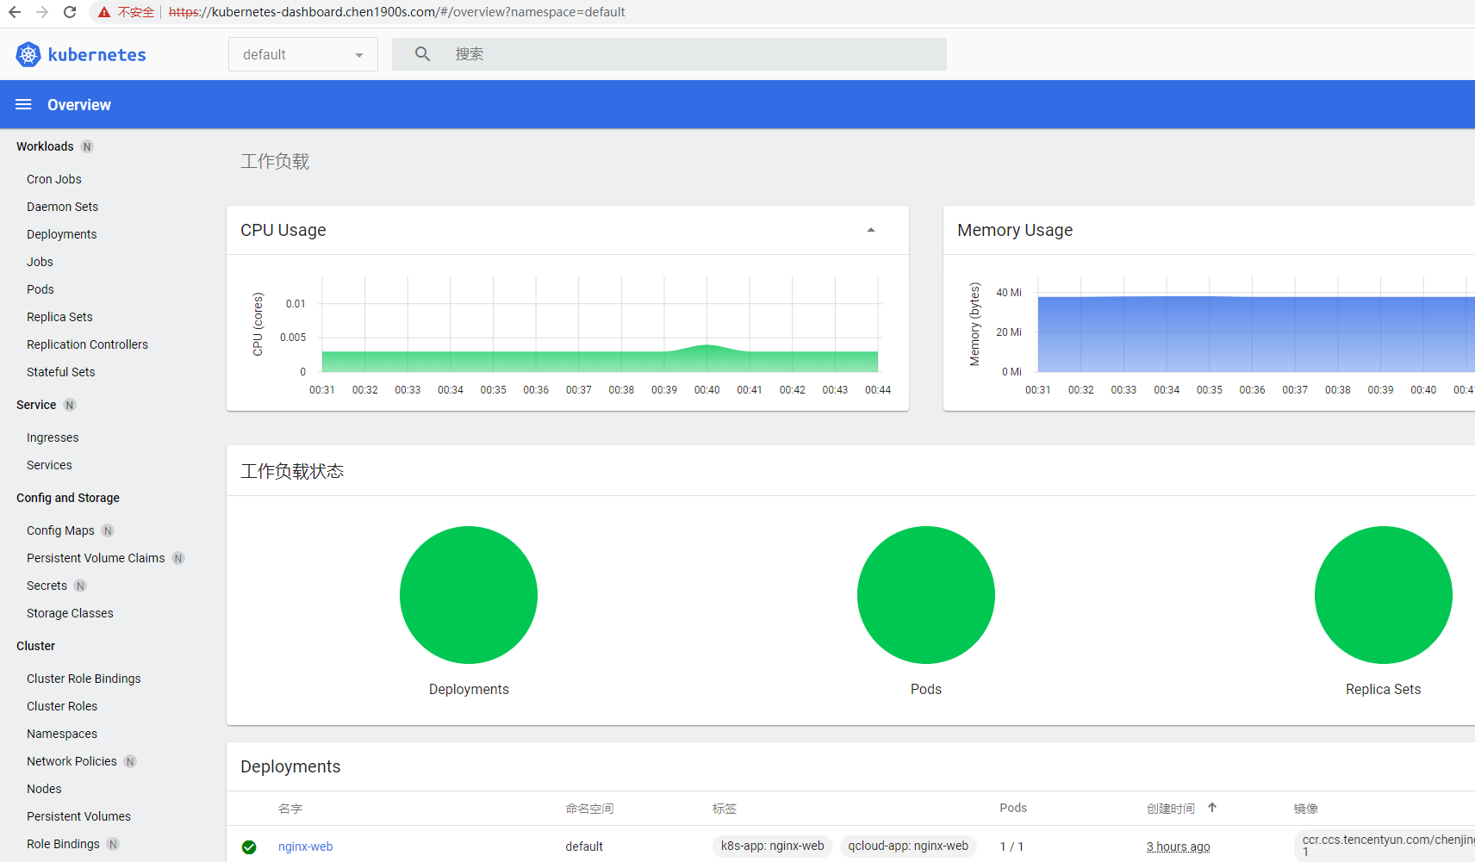Go back using browser back arrow

(x=15, y=12)
